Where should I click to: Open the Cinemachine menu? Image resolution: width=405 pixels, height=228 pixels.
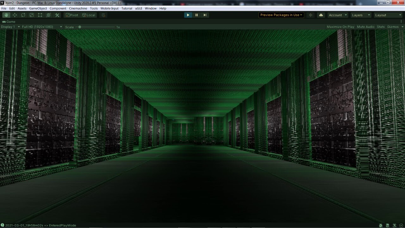[78, 8]
